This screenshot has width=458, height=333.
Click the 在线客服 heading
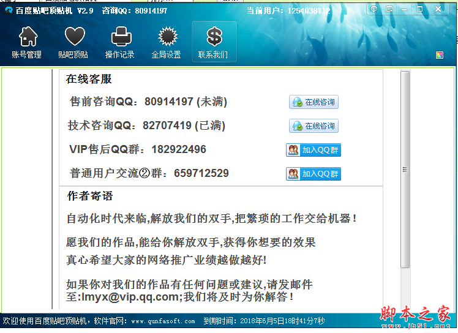[89, 79]
